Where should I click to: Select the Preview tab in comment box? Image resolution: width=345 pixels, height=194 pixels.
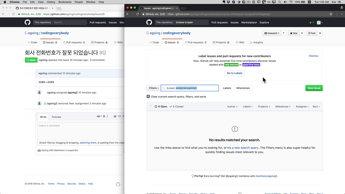pyautogui.click(x=56, y=117)
